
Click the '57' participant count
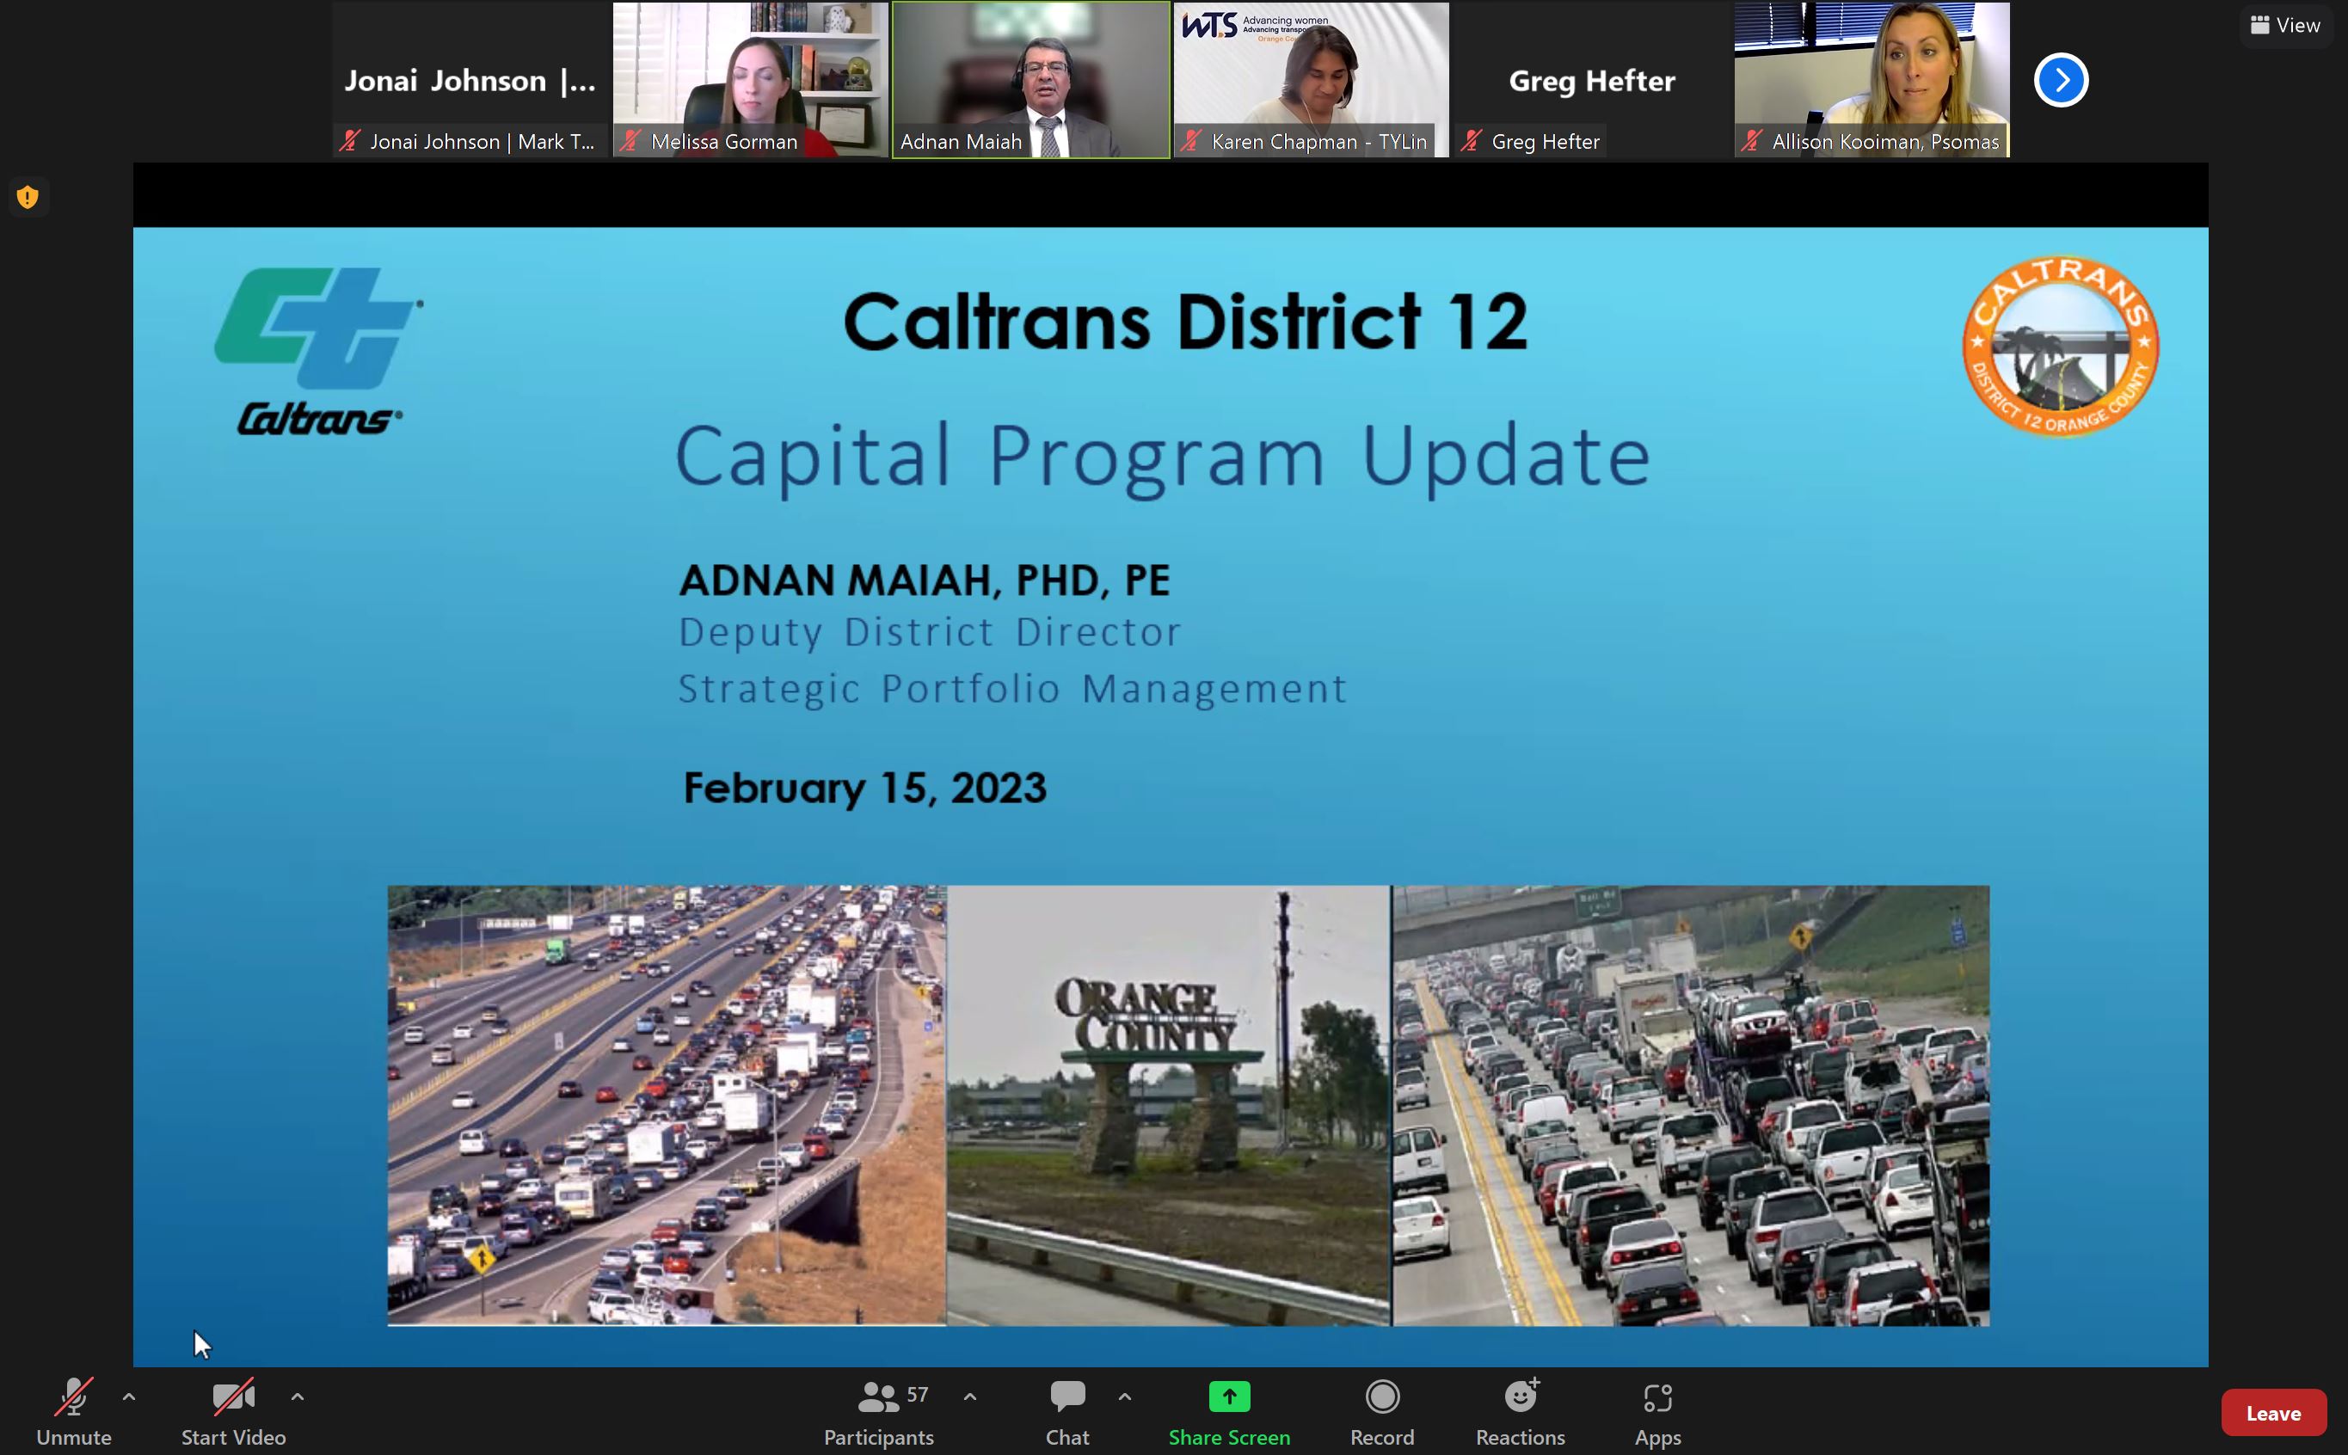coord(917,1395)
